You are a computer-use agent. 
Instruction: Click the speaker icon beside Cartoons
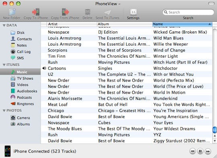44,68
